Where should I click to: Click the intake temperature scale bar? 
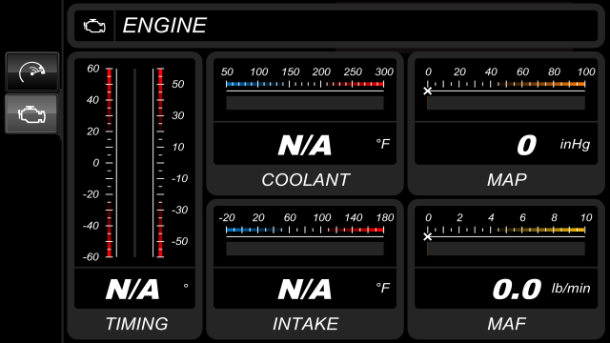tap(305, 230)
